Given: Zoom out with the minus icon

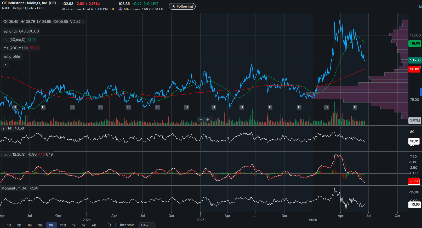Looking at the screenshot, I should click(201, 120).
